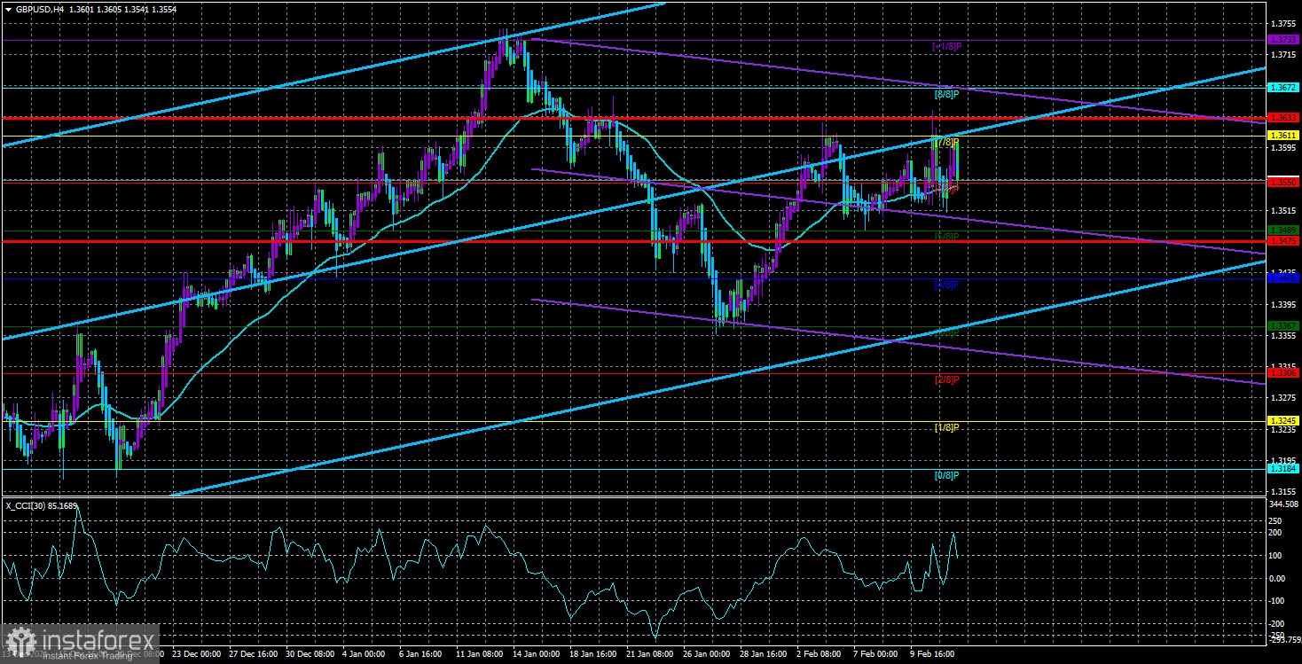Click the 1.3195 price scale value
This screenshot has width=1302, height=664.
click(1283, 460)
